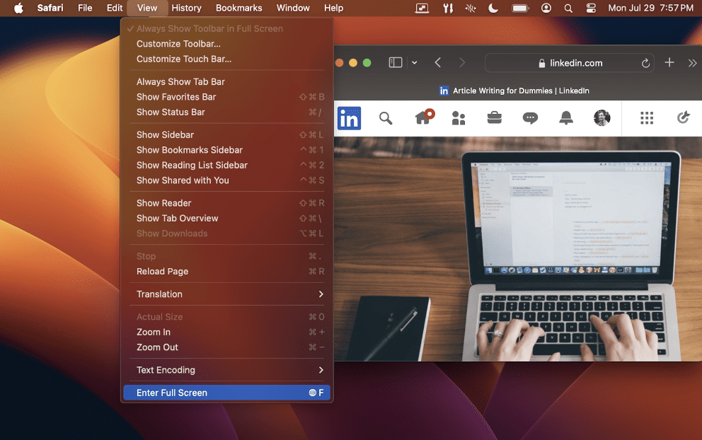Open the Bookmarks menu
Viewport: 702px width, 440px height.
pos(238,8)
